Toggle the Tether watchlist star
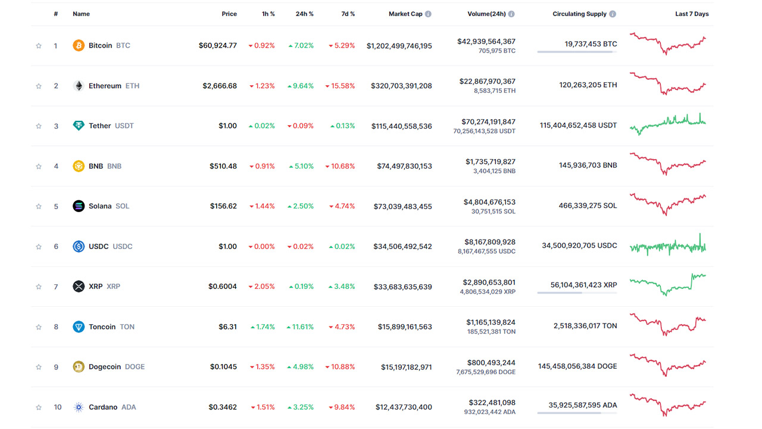 39,126
